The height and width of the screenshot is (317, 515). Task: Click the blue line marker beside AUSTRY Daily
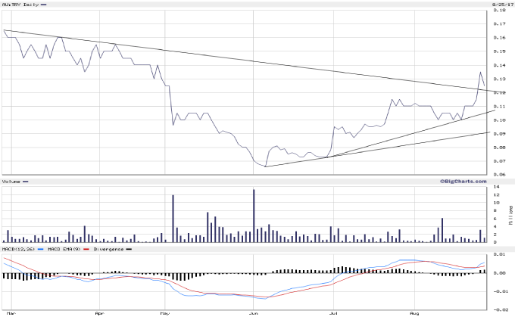tap(45, 5)
